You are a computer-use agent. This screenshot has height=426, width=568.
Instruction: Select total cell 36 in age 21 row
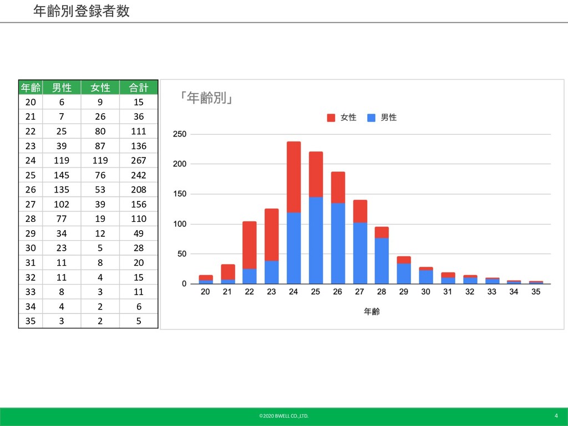(139, 116)
